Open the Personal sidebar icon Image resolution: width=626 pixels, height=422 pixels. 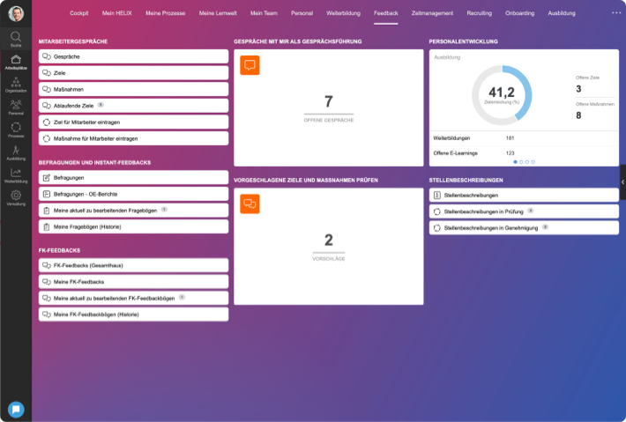16,107
